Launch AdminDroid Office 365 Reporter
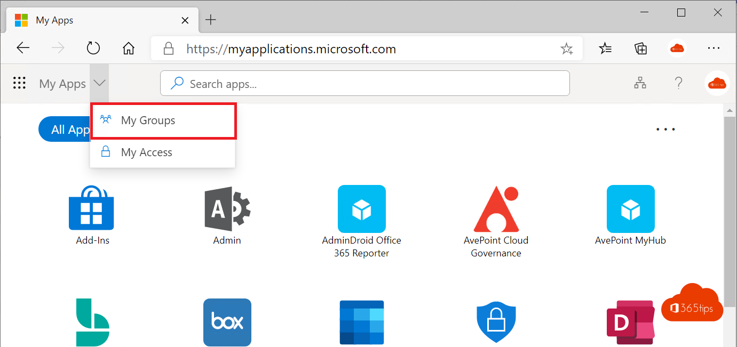Image resolution: width=737 pixels, height=347 pixels. tap(362, 208)
